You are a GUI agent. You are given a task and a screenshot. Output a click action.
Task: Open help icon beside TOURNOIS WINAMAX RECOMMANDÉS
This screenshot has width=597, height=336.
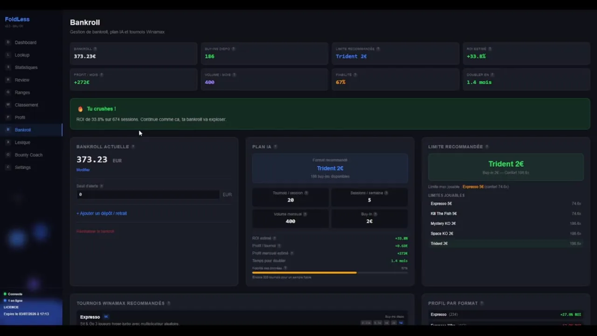point(168,303)
